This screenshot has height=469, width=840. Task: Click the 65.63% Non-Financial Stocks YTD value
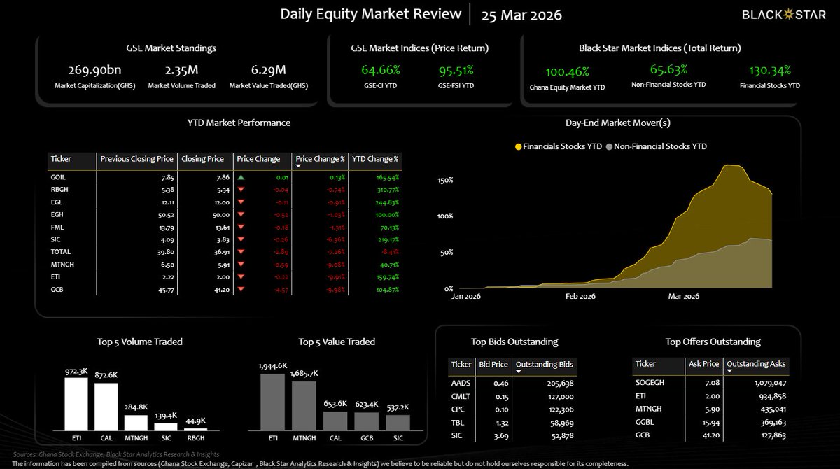(668, 69)
